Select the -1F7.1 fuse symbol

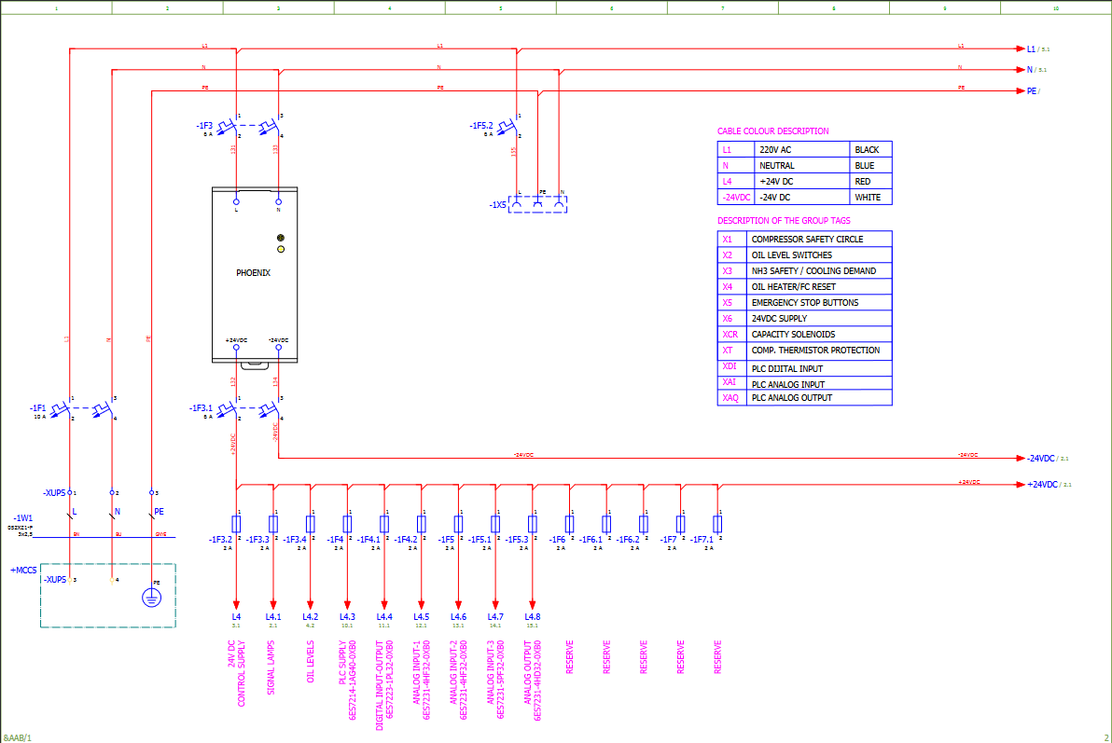[717, 524]
